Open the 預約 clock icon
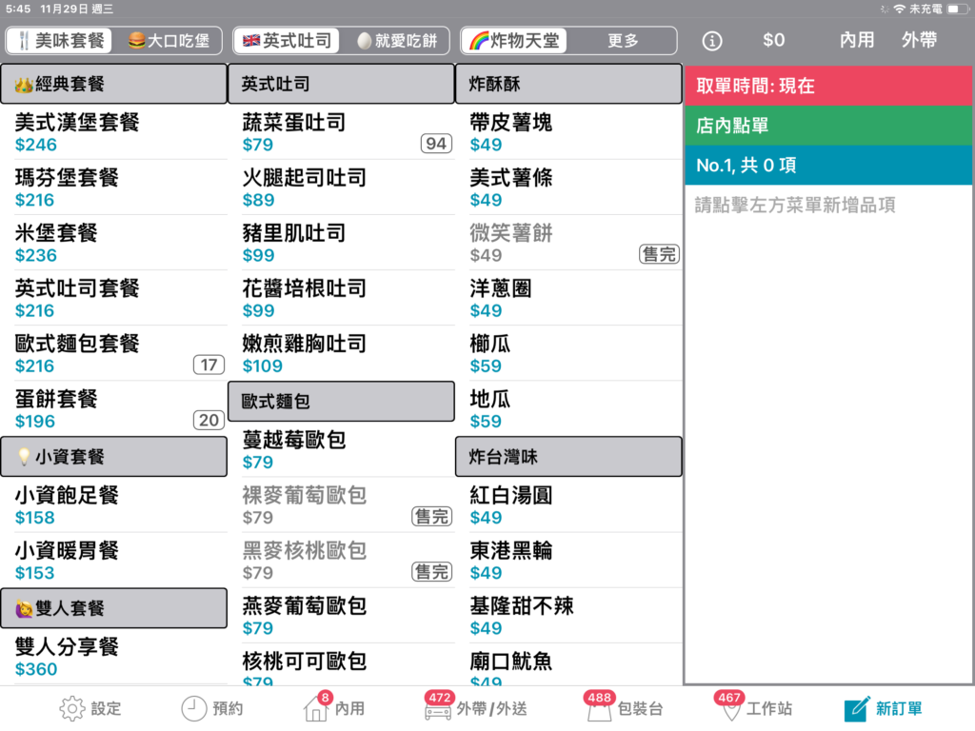The height and width of the screenshot is (731, 975). pyautogui.click(x=194, y=708)
